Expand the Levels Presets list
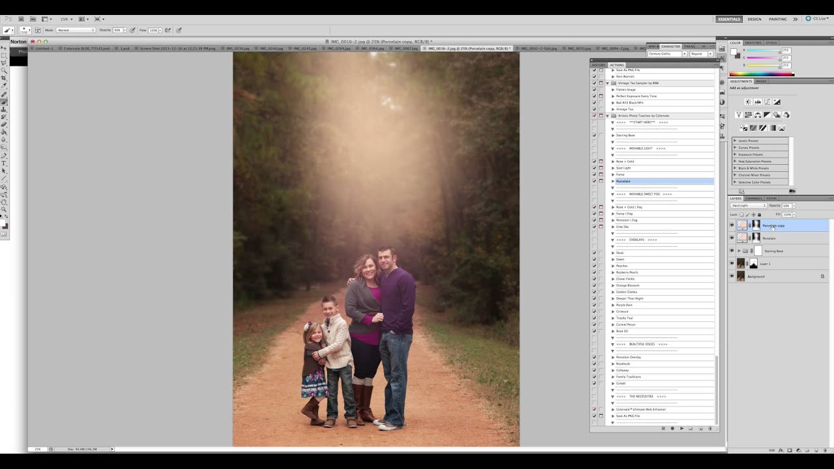The image size is (834, 469). [735, 141]
